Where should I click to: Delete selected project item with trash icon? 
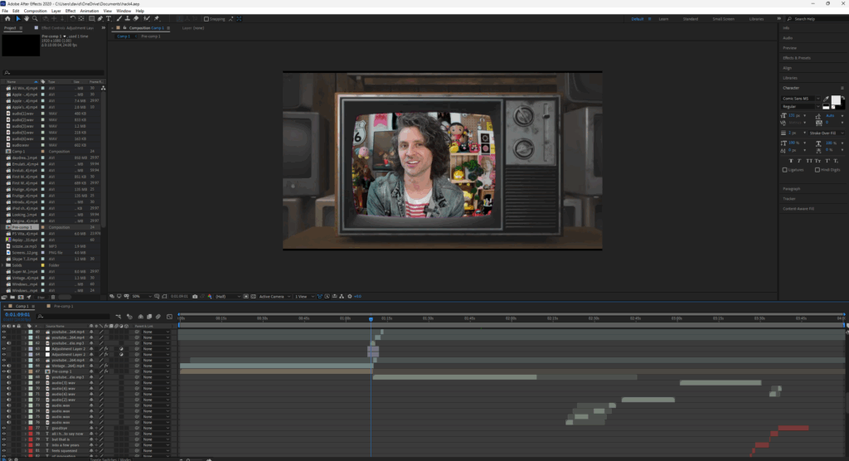tap(53, 297)
